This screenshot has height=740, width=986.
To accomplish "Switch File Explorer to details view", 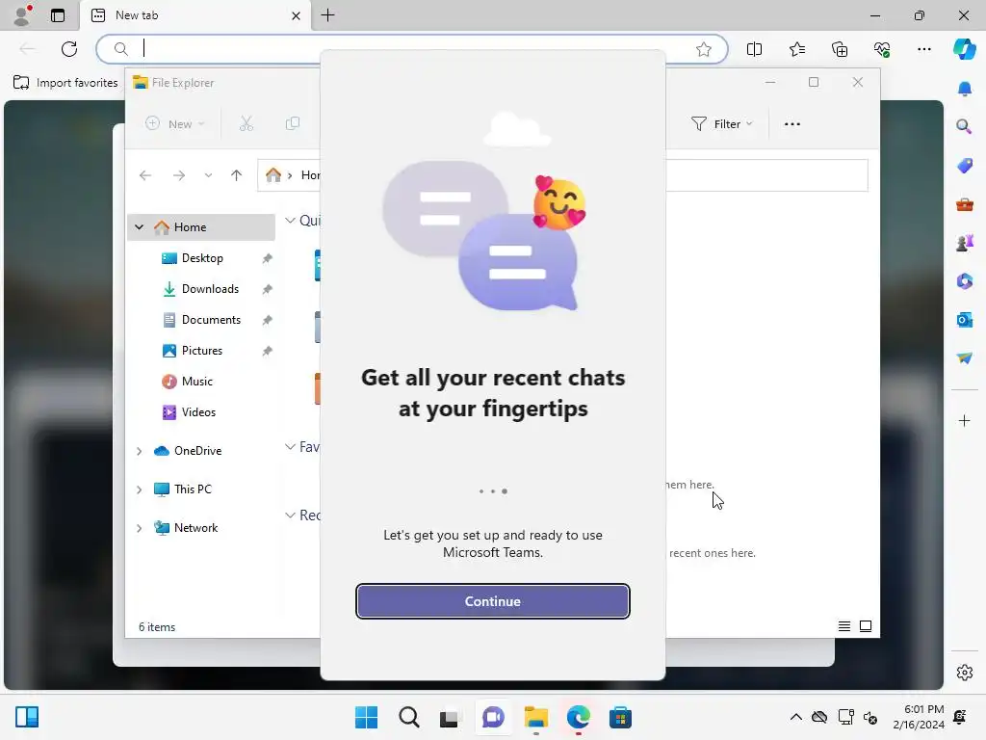I will [x=844, y=626].
